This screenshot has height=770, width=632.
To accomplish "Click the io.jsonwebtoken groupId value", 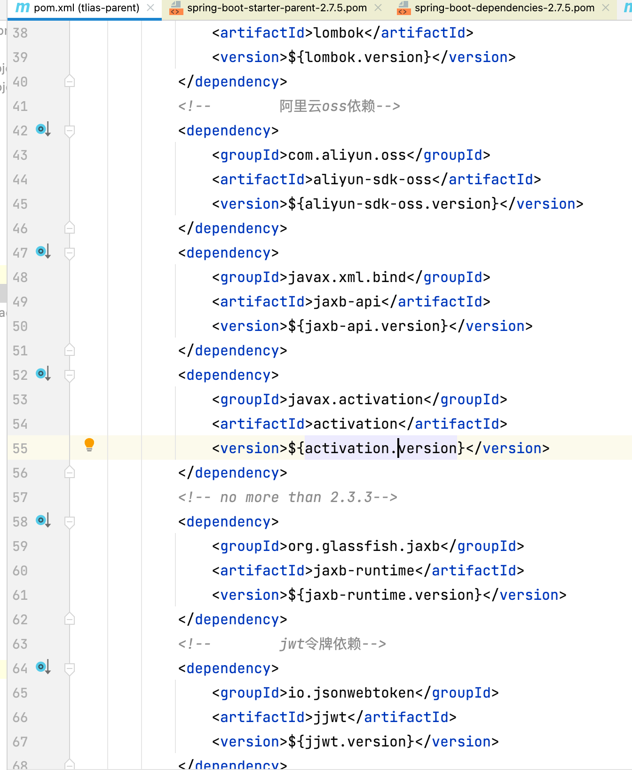I will coord(351,693).
